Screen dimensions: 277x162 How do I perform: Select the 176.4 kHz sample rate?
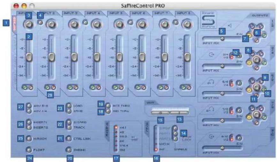[116, 145]
